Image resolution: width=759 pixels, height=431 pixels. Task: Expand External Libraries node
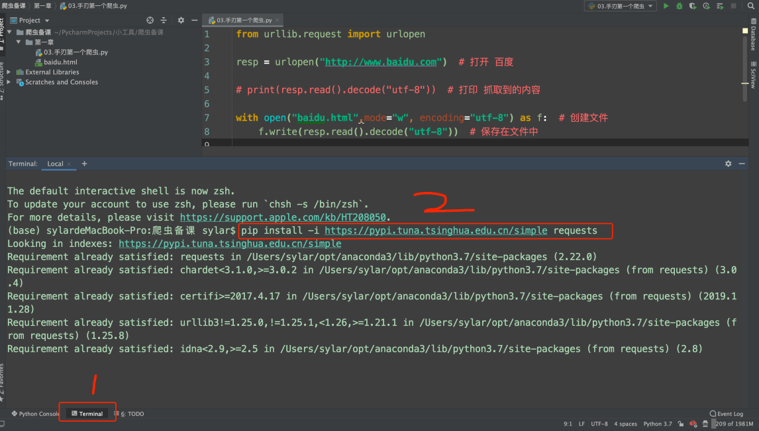9,72
